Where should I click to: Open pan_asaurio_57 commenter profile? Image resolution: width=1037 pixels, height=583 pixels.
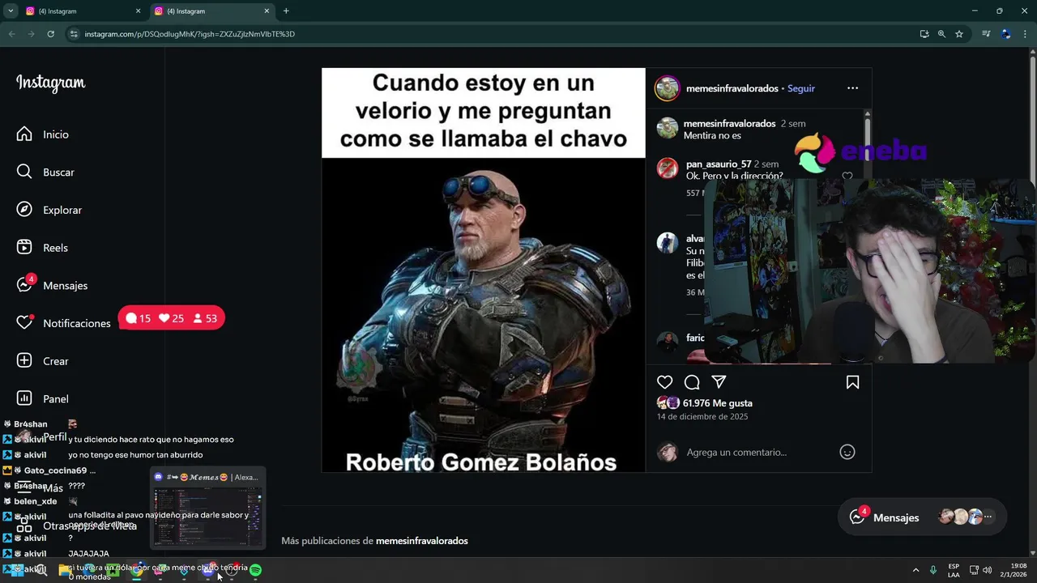tap(719, 164)
